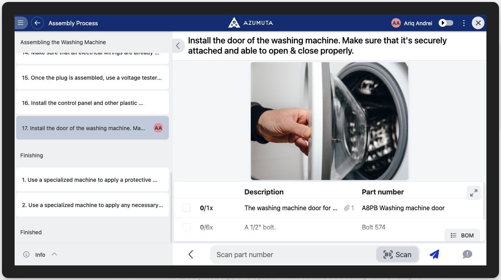Click the attachment paperclip on washing machine door row
The height and width of the screenshot is (280, 501).
coord(347,208)
